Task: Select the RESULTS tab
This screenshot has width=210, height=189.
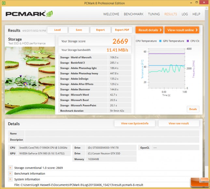Action: 171,14
